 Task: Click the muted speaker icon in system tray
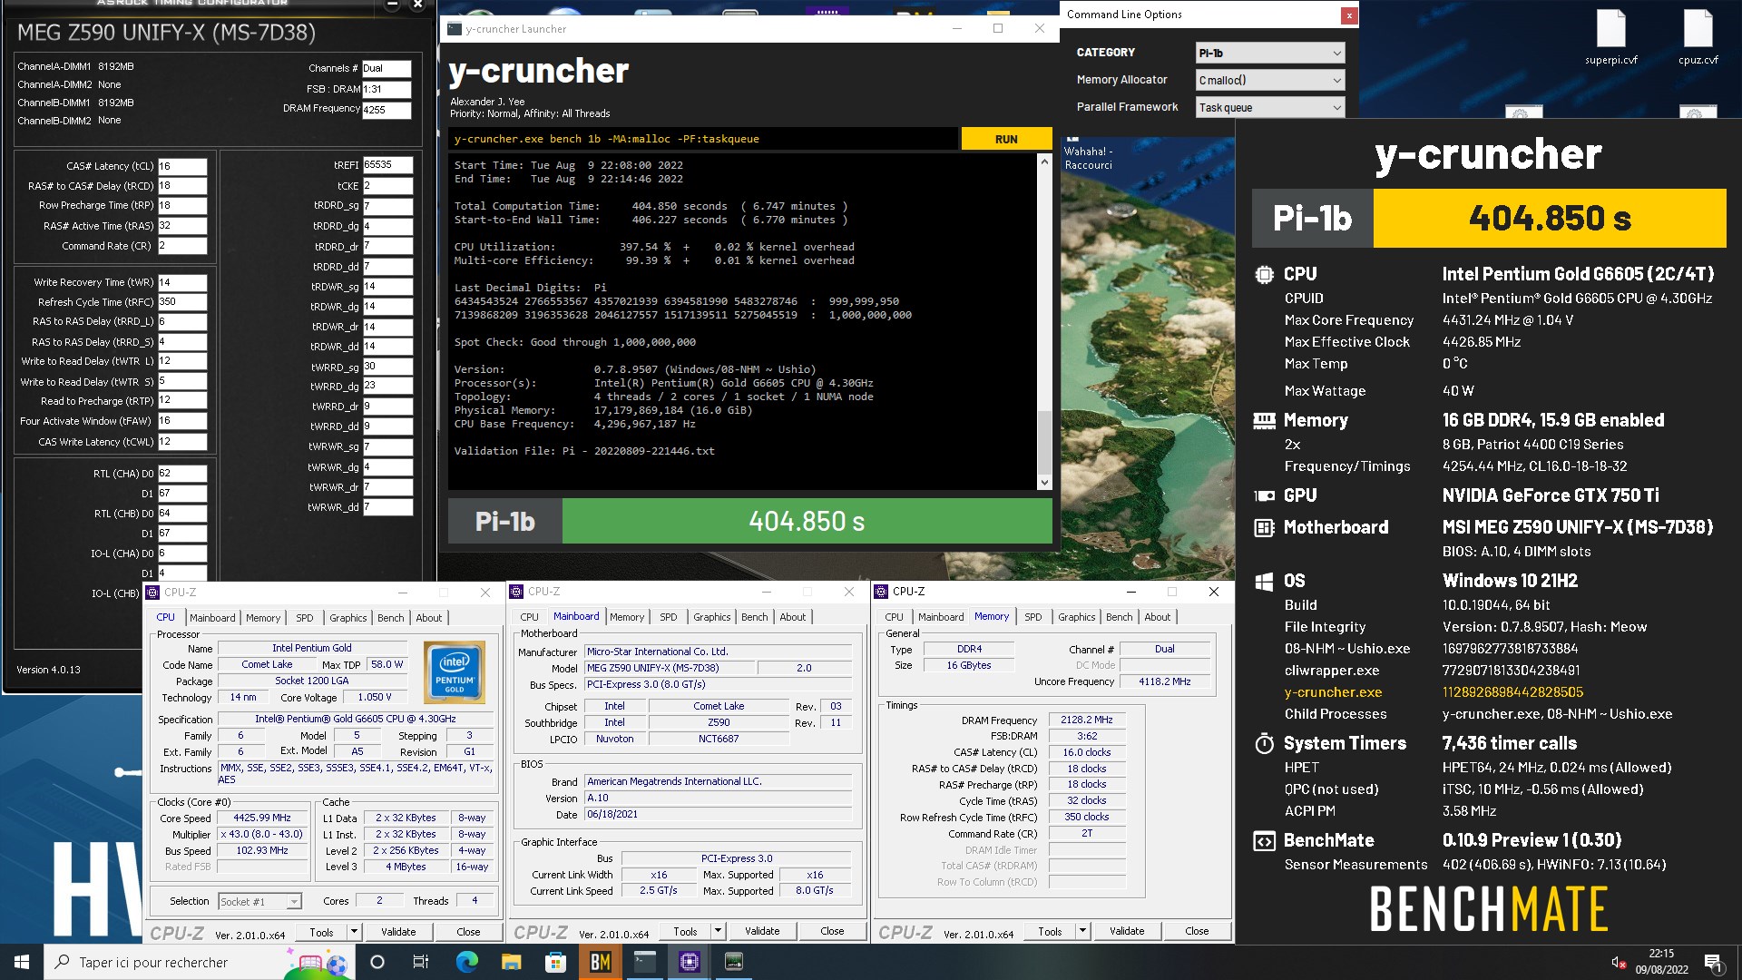point(1618,962)
